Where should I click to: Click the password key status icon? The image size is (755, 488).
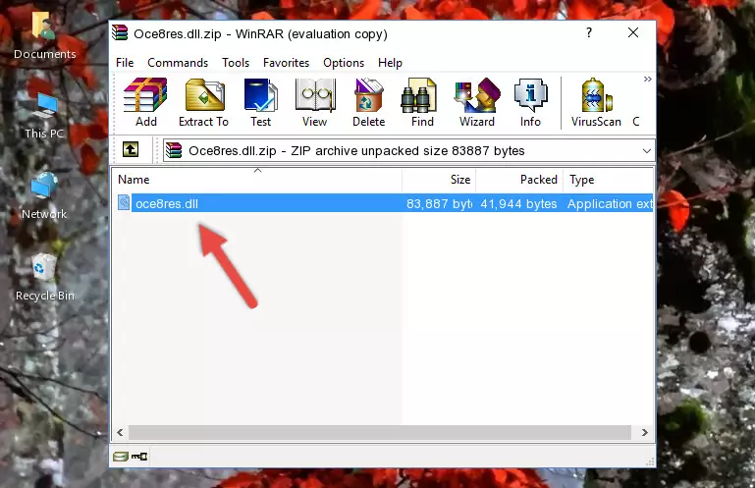tap(139, 456)
